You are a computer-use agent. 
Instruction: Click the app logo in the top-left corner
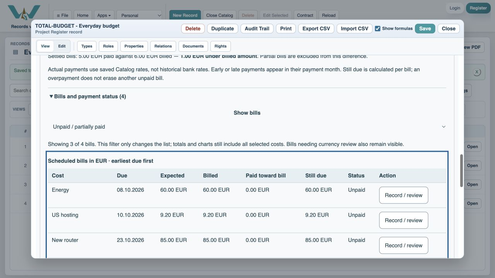point(24,12)
